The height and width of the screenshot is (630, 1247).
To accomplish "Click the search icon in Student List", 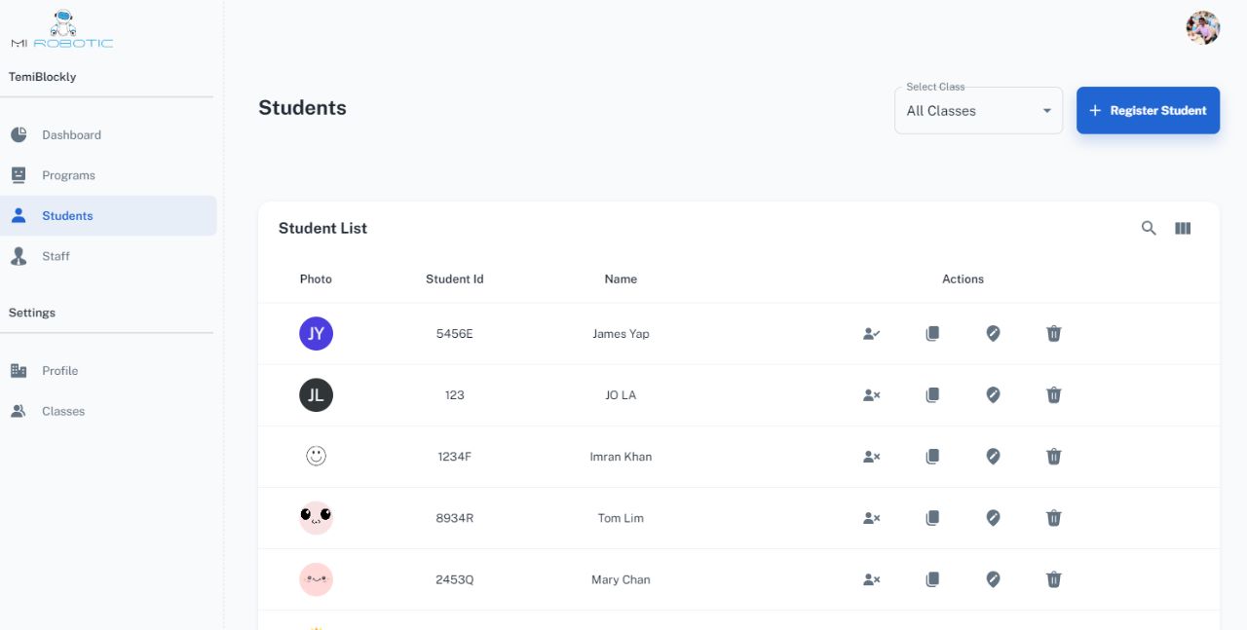I will [x=1149, y=228].
